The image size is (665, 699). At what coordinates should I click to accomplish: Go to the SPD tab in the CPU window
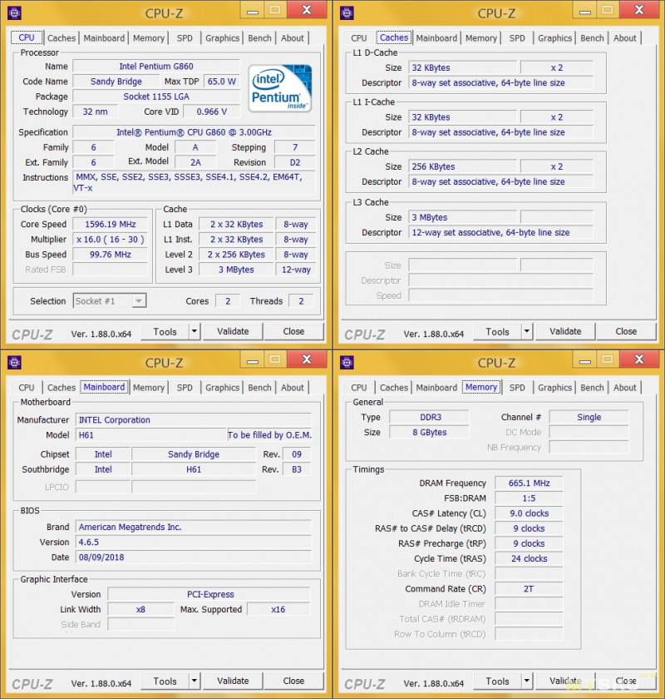(x=185, y=38)
